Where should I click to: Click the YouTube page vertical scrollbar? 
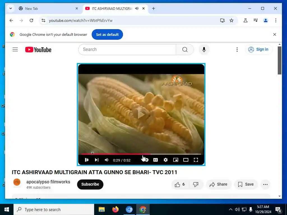pos(279,60)
